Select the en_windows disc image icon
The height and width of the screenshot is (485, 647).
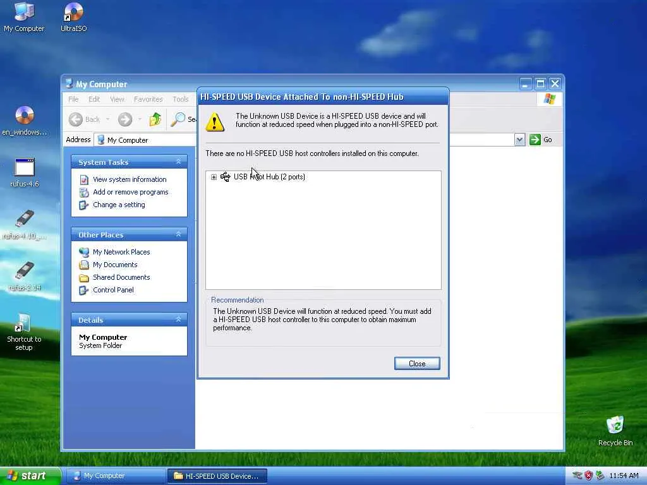click(25, 121)
